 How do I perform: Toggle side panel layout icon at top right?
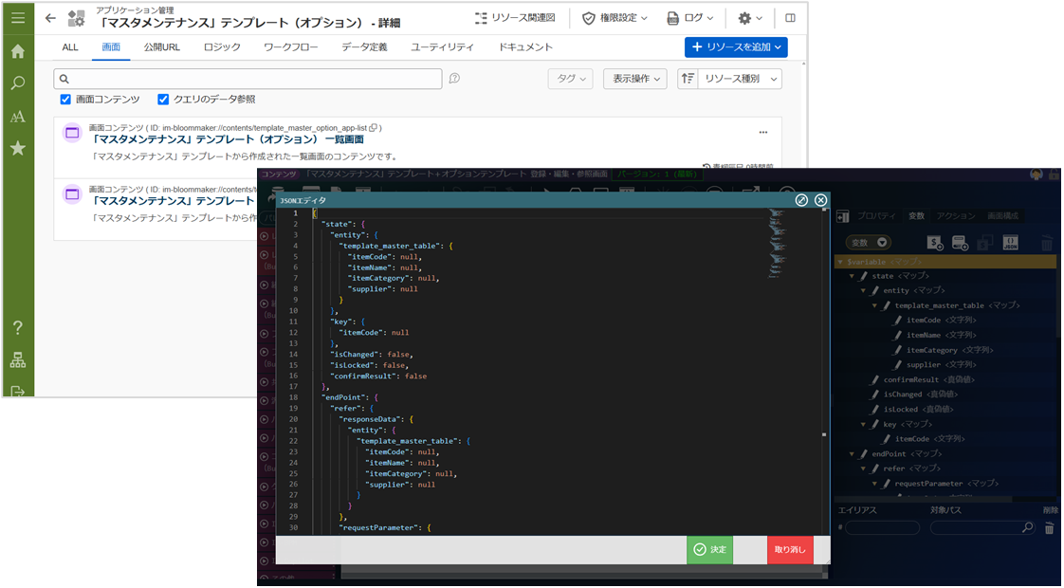790,18
